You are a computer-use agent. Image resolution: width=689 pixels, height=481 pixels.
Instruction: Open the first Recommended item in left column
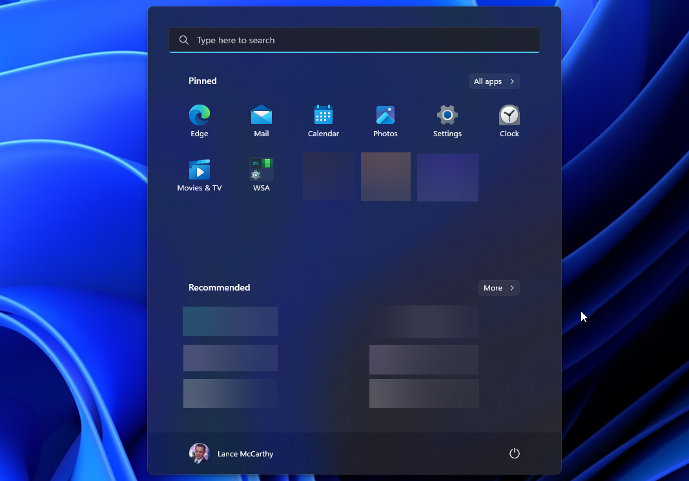point(230,321)
